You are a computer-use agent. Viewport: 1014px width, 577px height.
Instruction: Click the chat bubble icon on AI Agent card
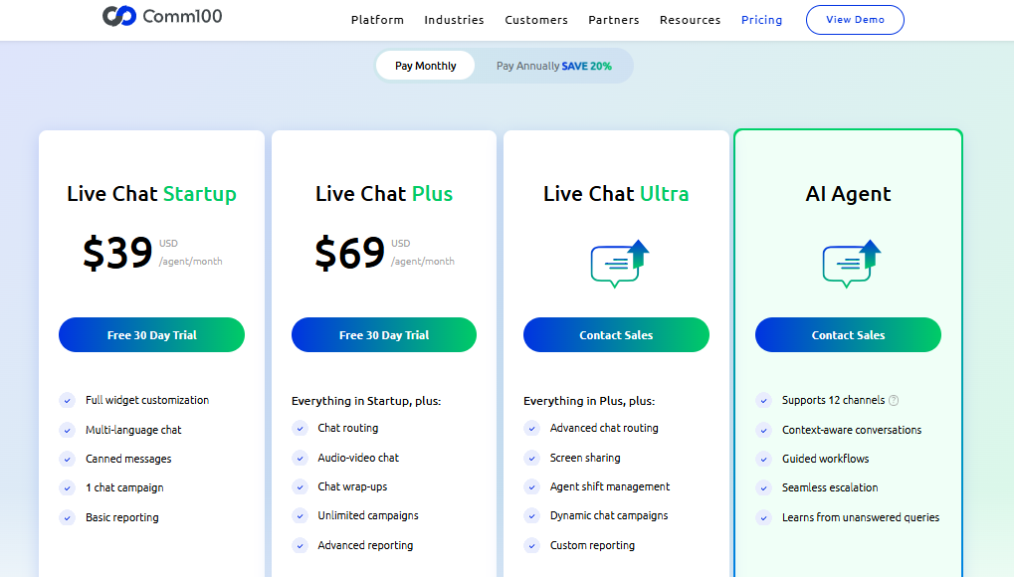(848, 264)
